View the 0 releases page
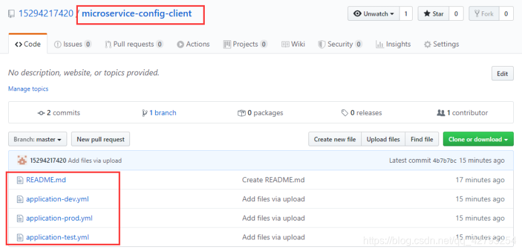Image resolution: width=522 pixels, height=252 pixels. click(362, 113)
